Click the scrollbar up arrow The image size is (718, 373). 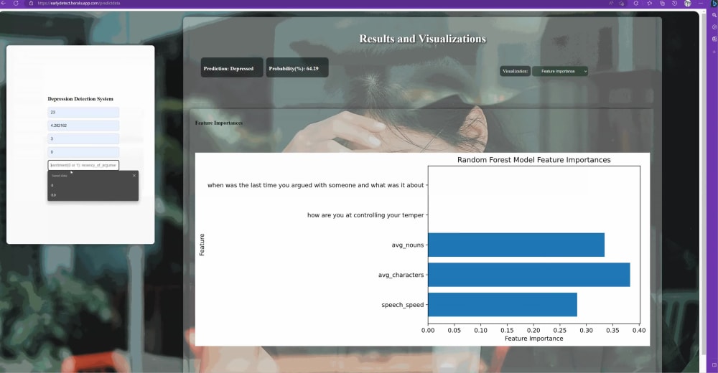click(x=704, y=11)
